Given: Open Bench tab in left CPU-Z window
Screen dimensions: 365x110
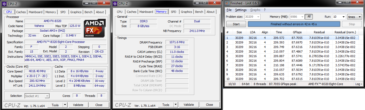Looking at the screenshot, I should [89, 12].
